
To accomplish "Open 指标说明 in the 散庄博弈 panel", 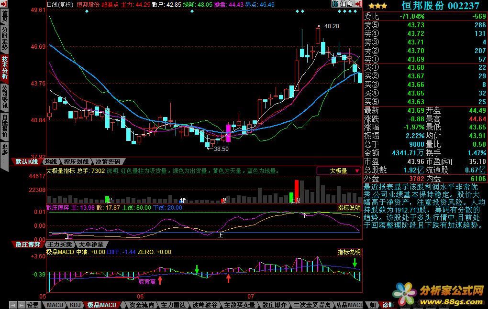I will [349, 208].
